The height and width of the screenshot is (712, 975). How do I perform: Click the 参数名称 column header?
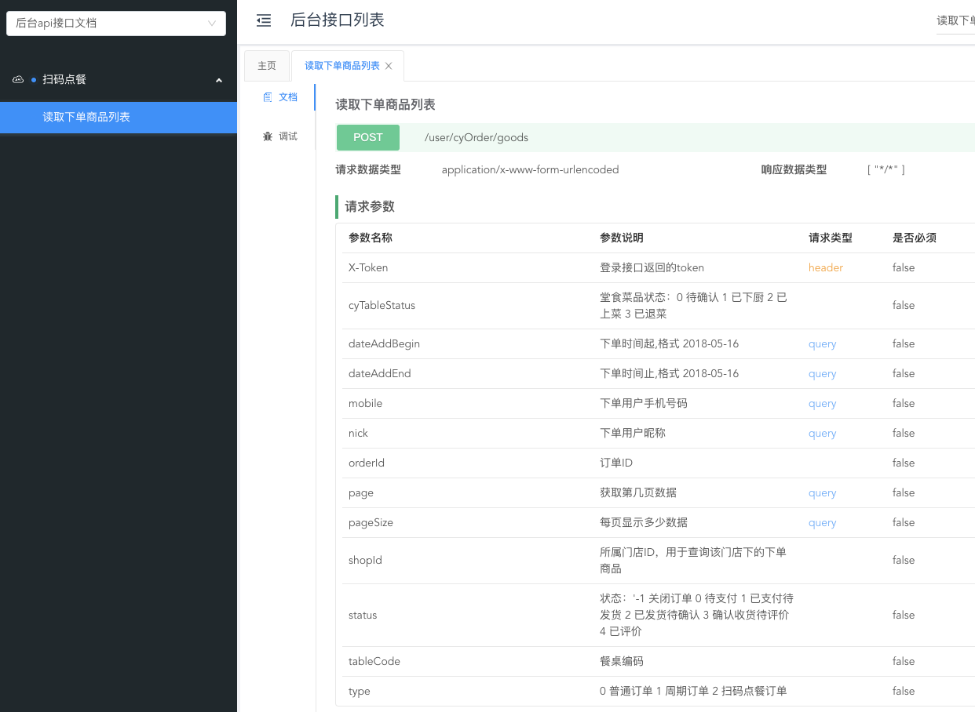point(371,238)
